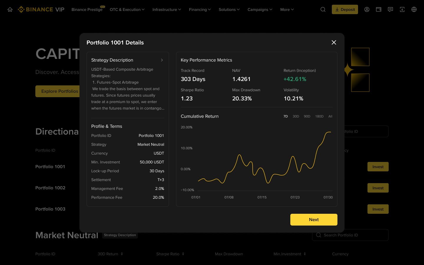Expand the Infrastructure menu
This screenshot has height=265, width=424.
pyautogui.click(x=167, y=9)
